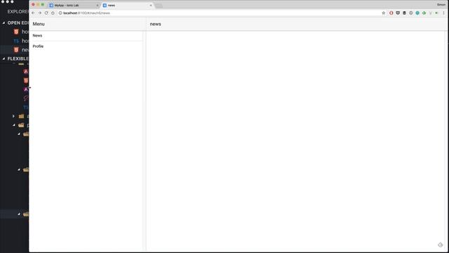Click the Menu header title
Image resolution: width=449 pixels, height=253 pixels.
tap(39, 24)
